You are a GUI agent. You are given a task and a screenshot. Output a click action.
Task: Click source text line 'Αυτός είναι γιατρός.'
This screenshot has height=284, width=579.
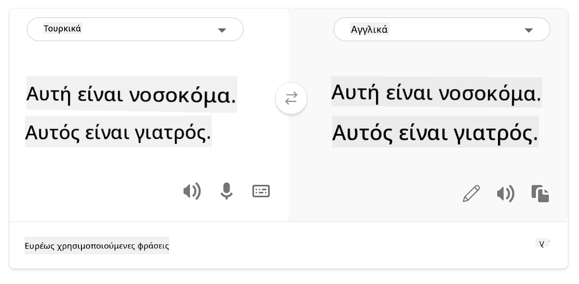(x=118, y=132)
